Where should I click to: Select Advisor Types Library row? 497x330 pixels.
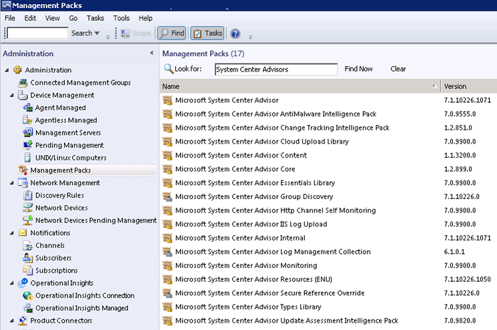coord(328,307)
